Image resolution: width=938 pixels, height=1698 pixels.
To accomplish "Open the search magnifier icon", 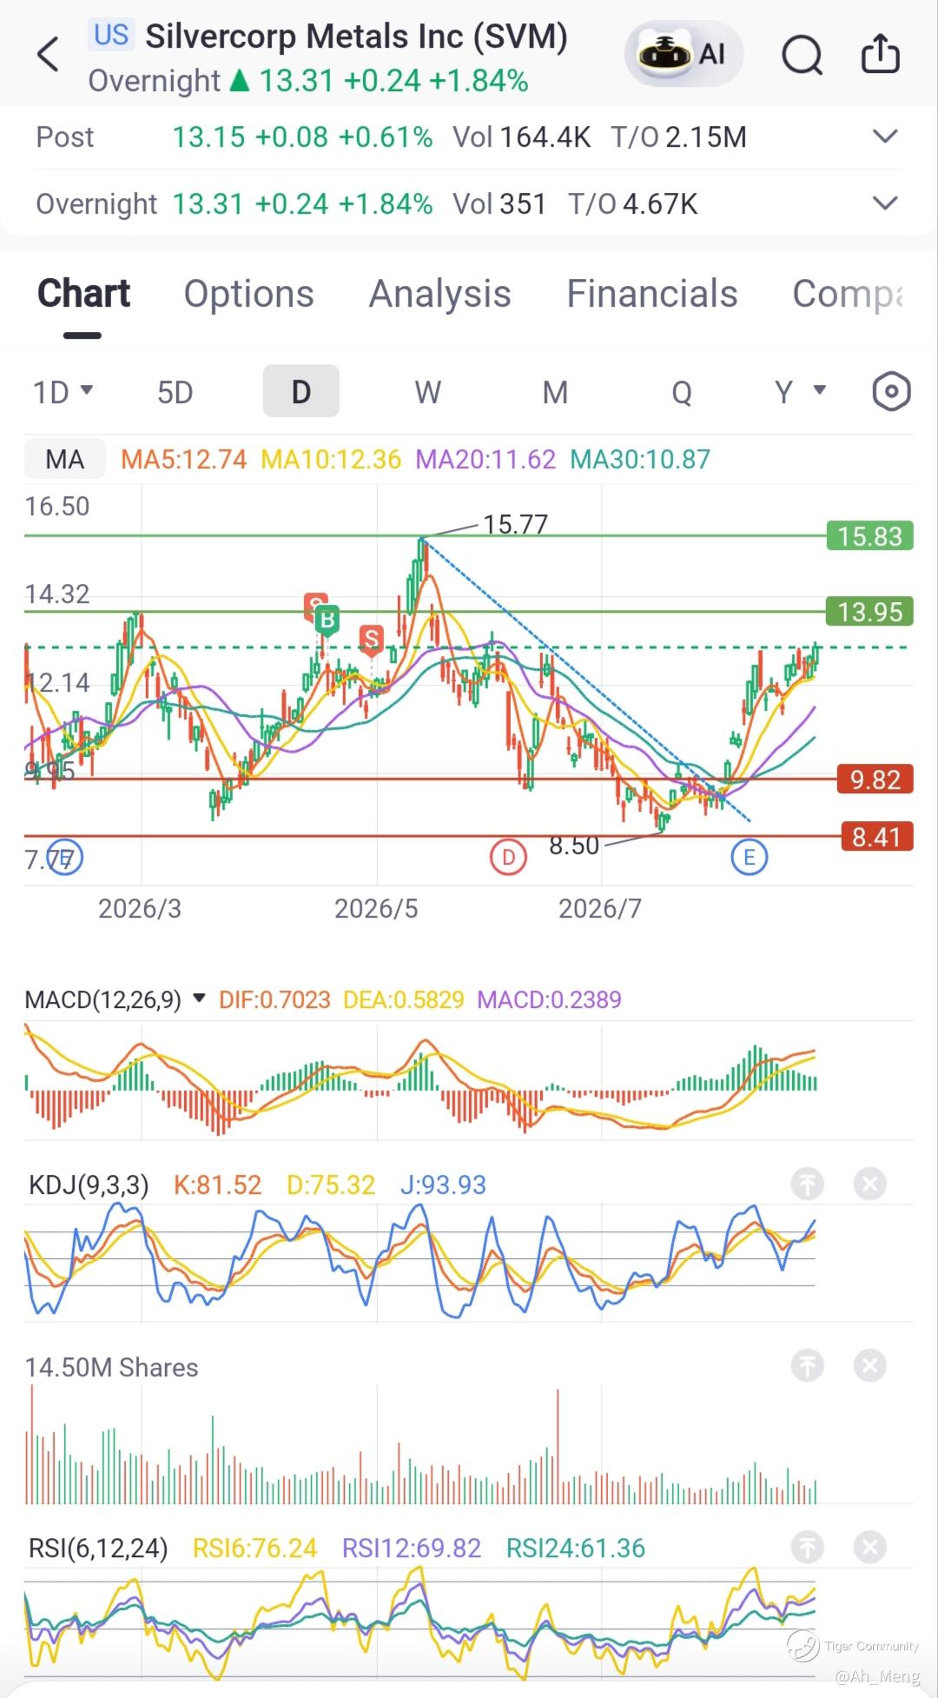I will click(802, 55).
